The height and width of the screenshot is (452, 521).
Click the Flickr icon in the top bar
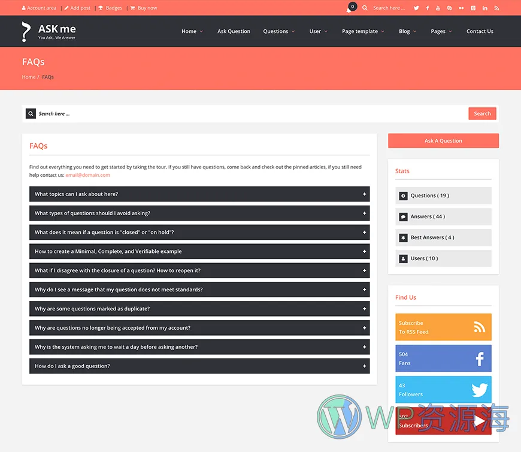[461, 8]
